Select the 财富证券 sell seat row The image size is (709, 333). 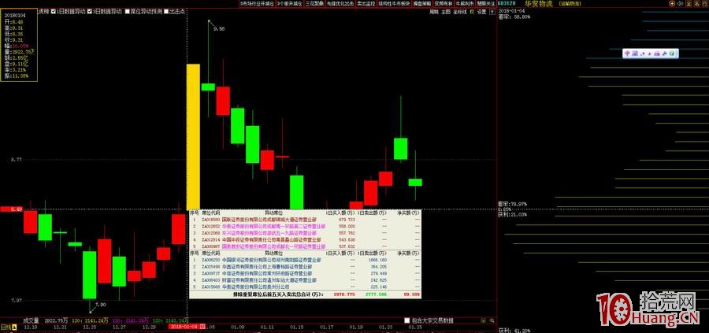click(305, 280)
